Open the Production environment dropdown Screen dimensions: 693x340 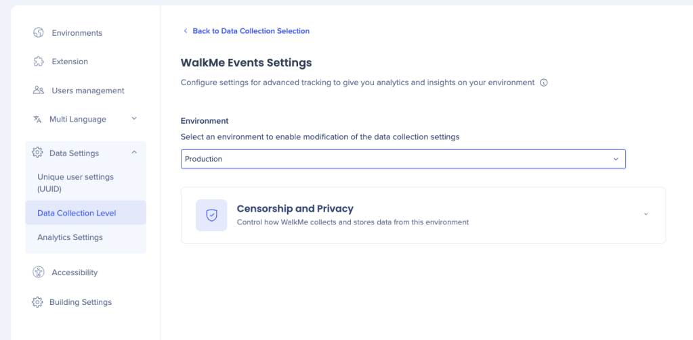403,159
